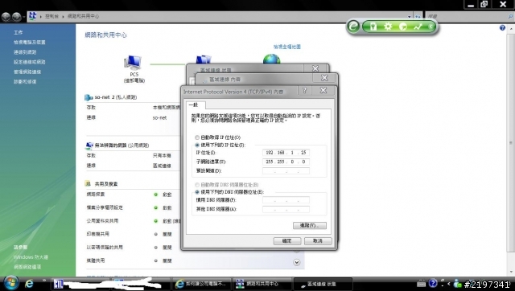Select the General tab in IPv4 dialog

(x=196, y=105)
